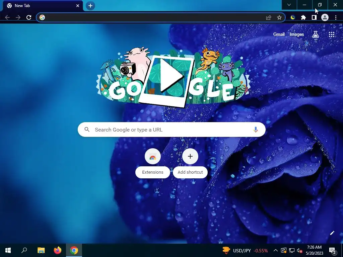This screenshot has width=343, height=257.
Task: Share this page using the share icon
Action: 269,18
